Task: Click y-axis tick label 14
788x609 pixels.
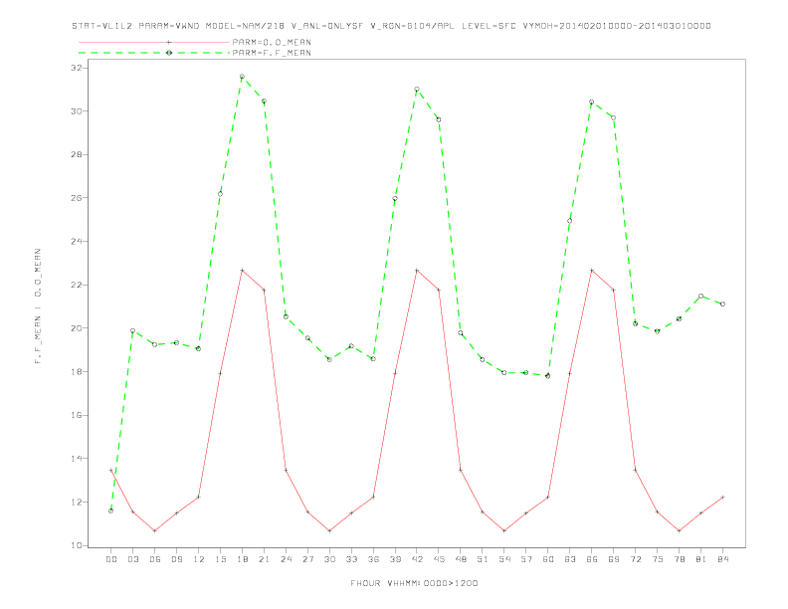Action: pyautogui.click(x=76, y=459)
